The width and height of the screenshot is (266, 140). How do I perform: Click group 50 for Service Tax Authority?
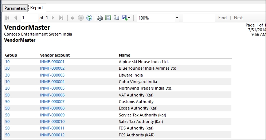point(7,115)
